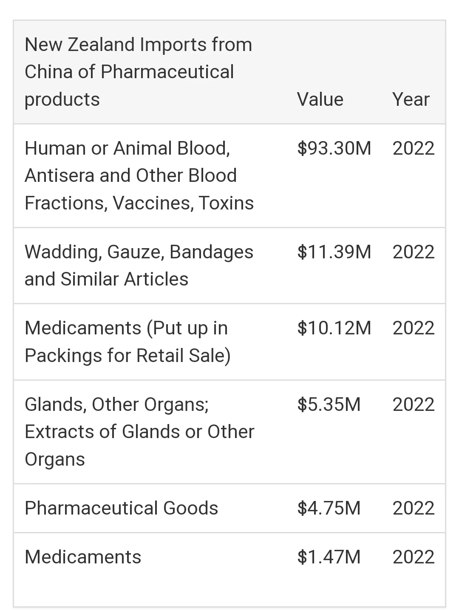Click the year 2022 in the Blood row
The height and width of the screenshot is (611, 459).
[414, 148]
